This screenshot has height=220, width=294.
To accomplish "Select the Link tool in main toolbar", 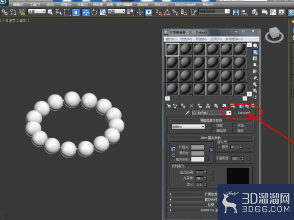I will 5,12.
